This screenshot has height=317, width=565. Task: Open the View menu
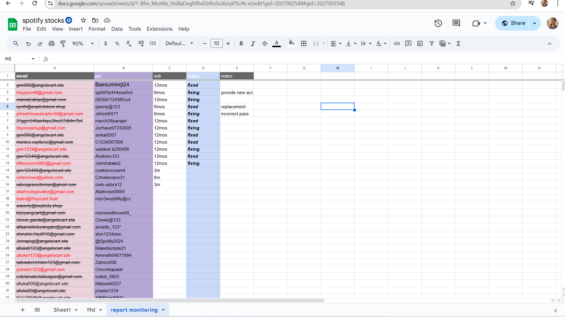tap(57, 29)
